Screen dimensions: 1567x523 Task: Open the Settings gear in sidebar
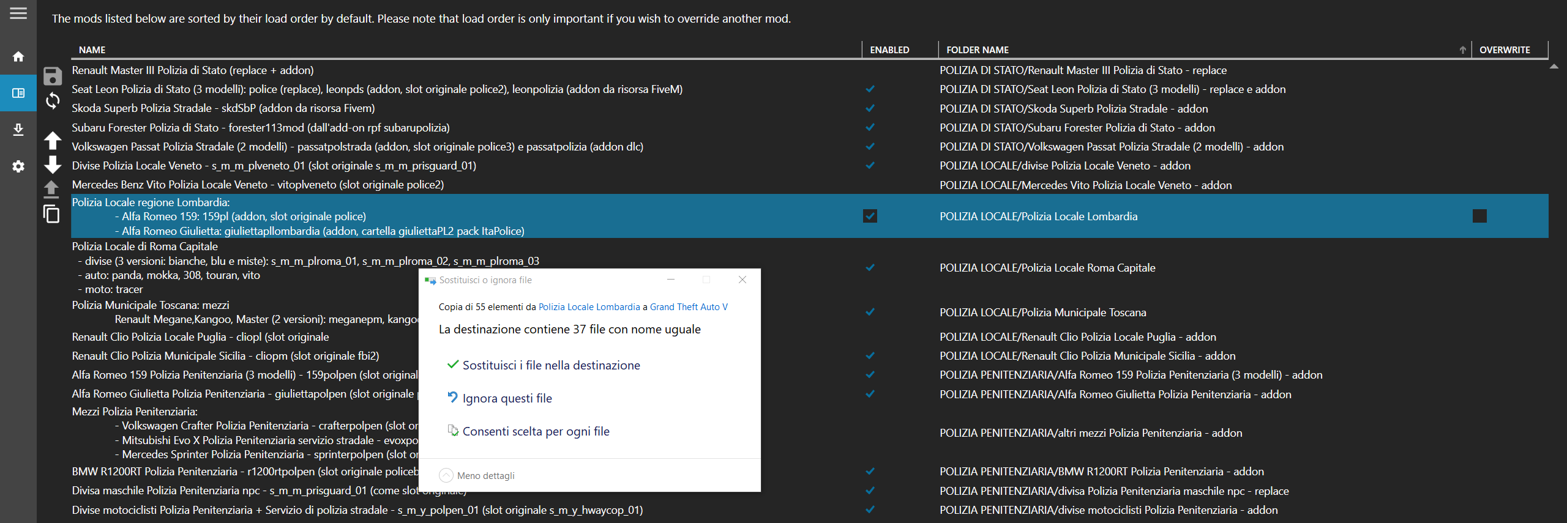[18, 166]
